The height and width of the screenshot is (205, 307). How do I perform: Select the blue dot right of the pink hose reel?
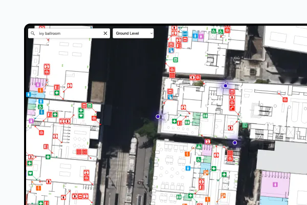coord(235,142)
